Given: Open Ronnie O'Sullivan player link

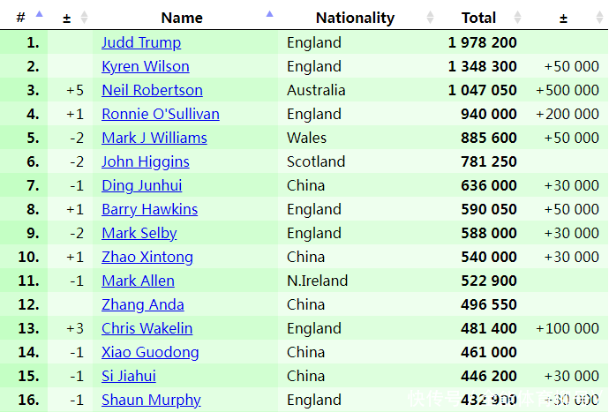Looking at the screenshot, I should pyautogui.click(x=161, y=114).
